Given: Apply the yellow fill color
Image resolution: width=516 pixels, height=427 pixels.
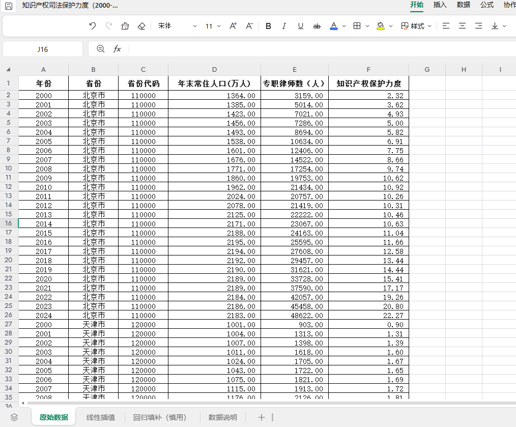Looking at the screenshot, I should (x=381, y=26).
